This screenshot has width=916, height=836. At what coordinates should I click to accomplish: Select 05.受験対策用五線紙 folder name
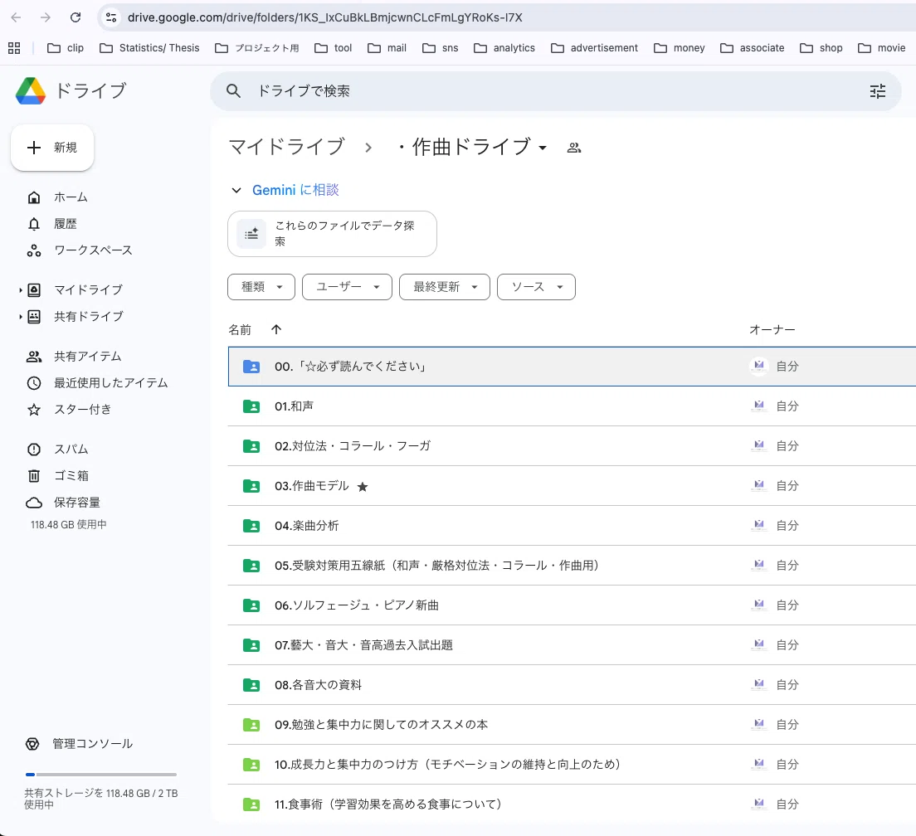[436, 566]
